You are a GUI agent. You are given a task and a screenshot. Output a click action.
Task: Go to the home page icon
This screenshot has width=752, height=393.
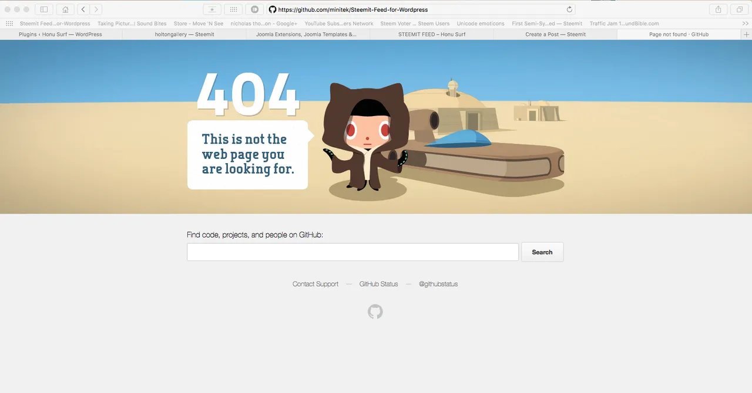click(65, 9)
